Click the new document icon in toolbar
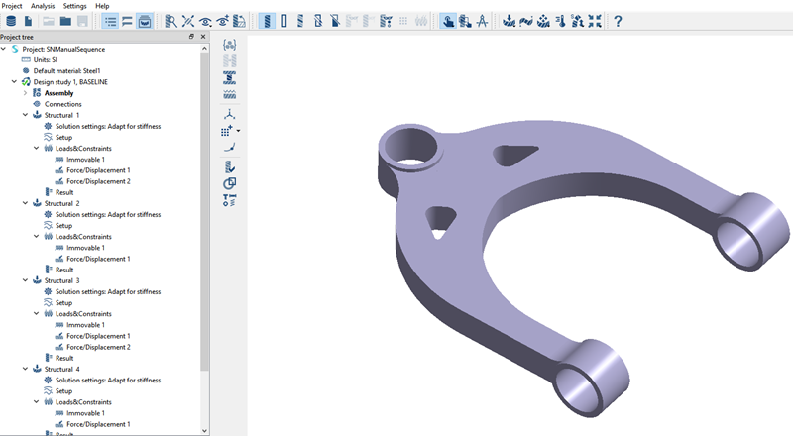 click(x=29, y=20)
